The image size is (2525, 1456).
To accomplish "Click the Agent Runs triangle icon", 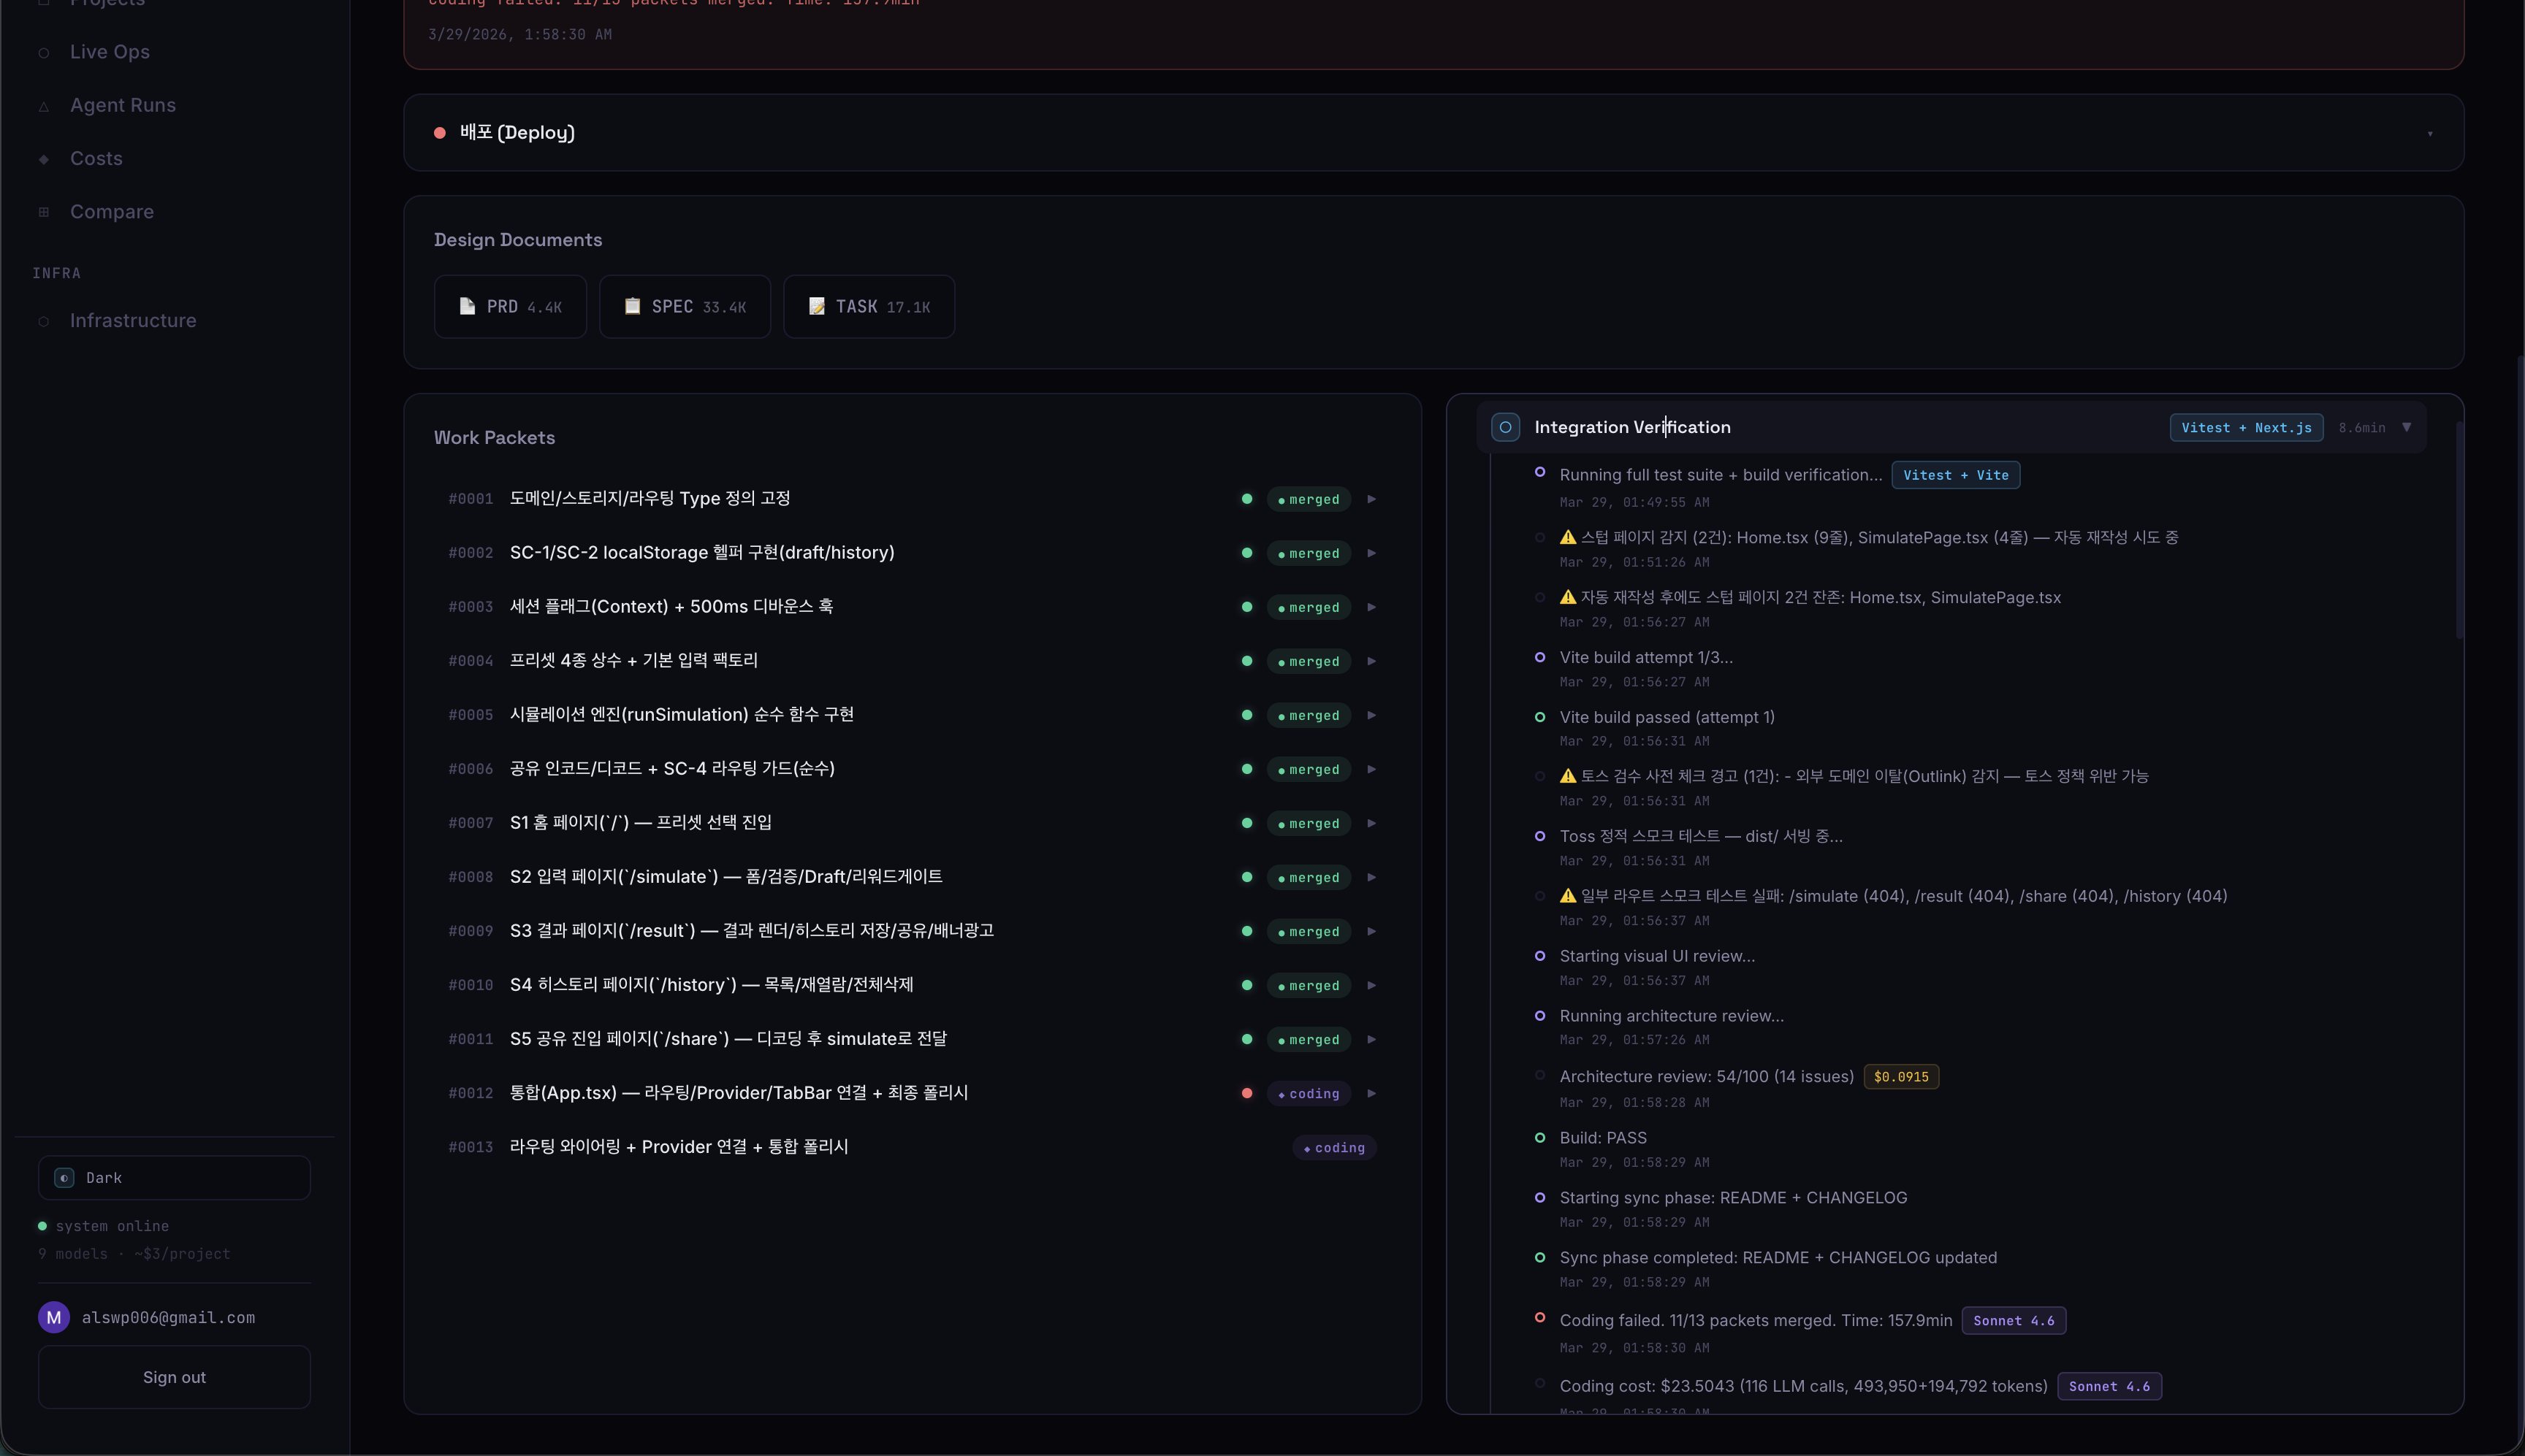I will pyautogui.click(x=44, y=106).
